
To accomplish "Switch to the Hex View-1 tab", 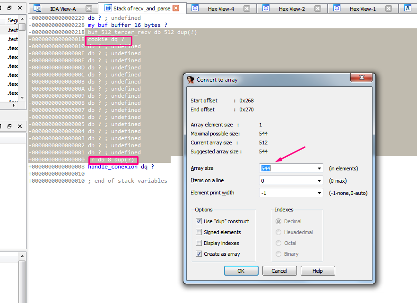I will [363, 9].
